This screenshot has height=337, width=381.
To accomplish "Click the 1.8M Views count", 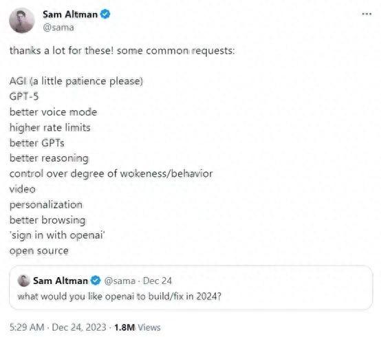I will (x=138, y=327).
